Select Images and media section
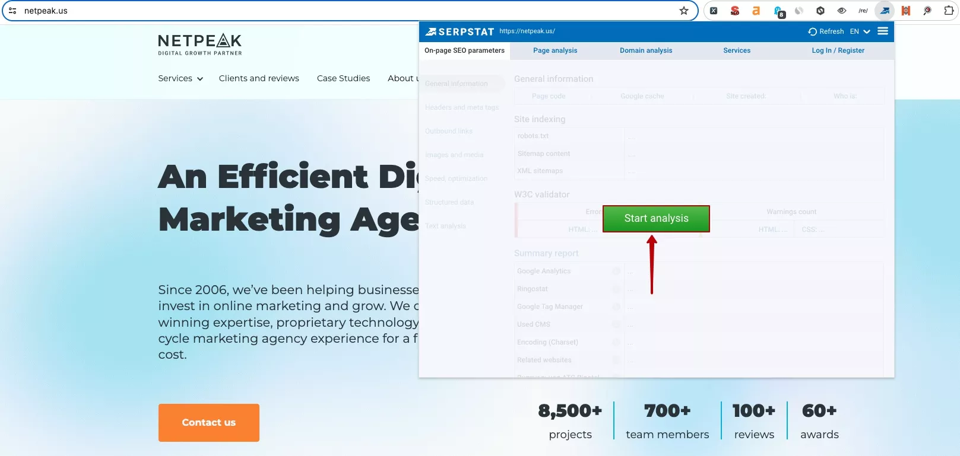This screenshot has width=960, height=456. 454,155
